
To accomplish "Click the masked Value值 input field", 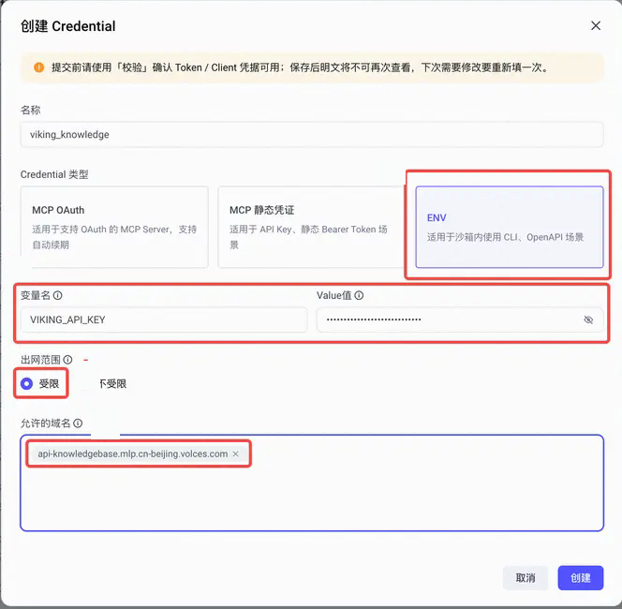I will click(x=460, y=319).
